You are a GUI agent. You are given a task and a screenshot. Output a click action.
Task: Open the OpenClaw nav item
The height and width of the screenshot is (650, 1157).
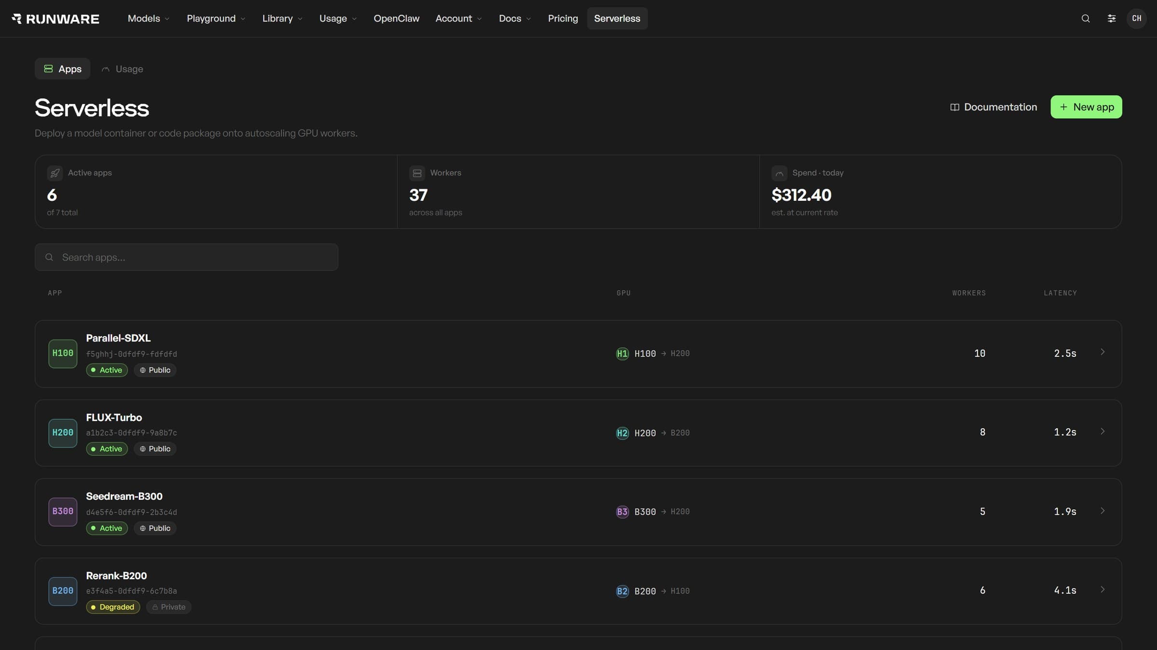(x=396, y=18)
